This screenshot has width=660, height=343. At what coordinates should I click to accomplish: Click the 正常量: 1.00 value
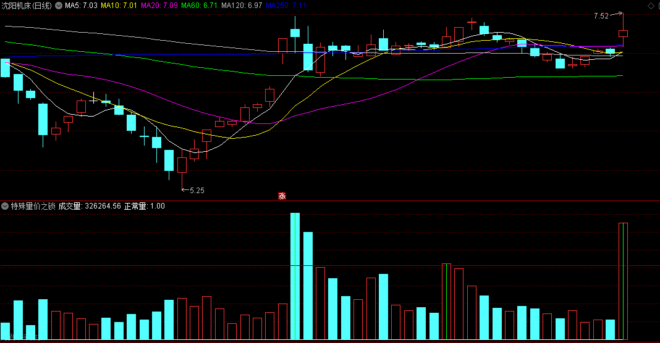pyautogui.click(x=145, y=206)
